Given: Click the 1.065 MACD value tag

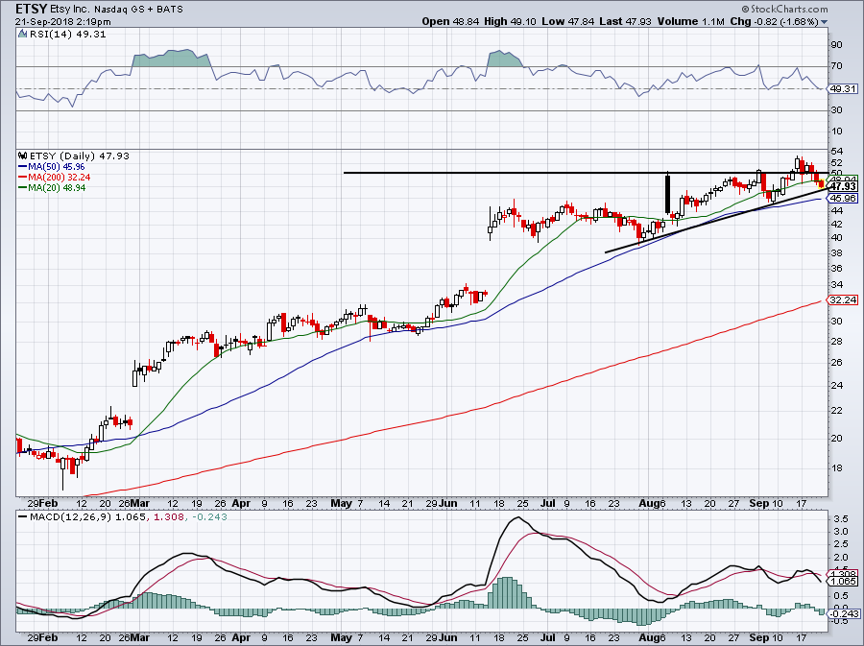Looking at the screenshot, I should click(x=842, y=582).
